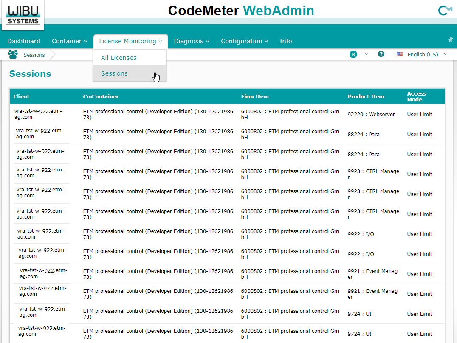Select the second '88224 : Para' product item
457x343 pixels.
[364, 155]
